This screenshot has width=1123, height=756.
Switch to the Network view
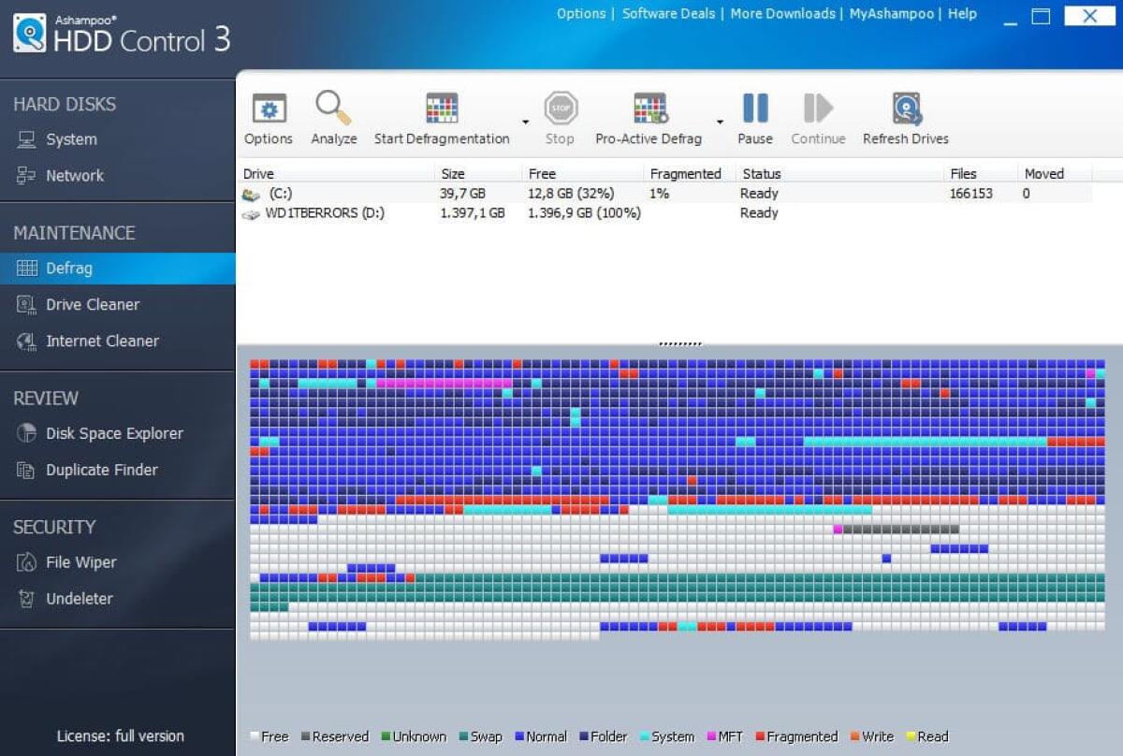[x=74, y=176]
